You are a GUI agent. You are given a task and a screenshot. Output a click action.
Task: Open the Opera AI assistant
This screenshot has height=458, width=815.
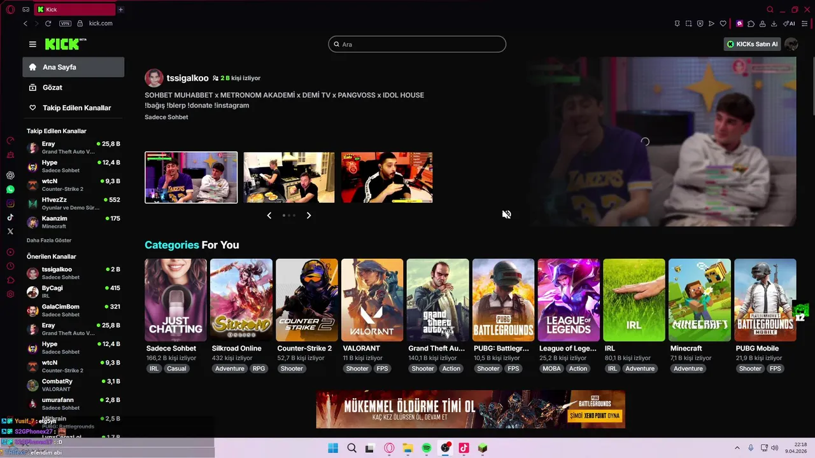[x=789, y=24]
